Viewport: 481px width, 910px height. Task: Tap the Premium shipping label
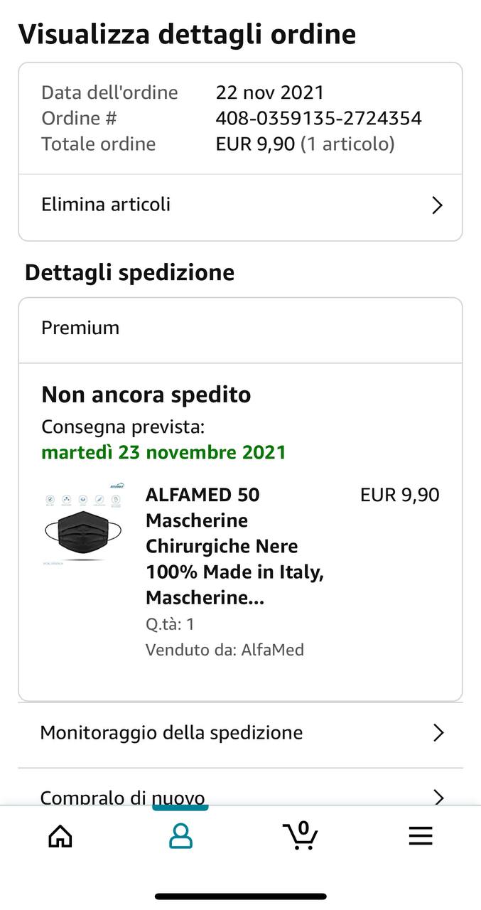[80, 328]
